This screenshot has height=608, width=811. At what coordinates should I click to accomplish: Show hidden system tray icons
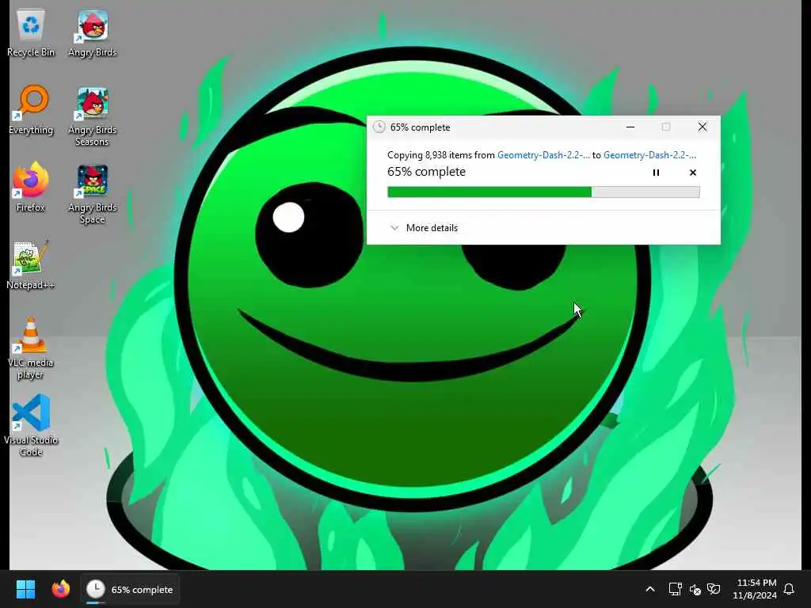pyautogui.click(x=650, y=589)
